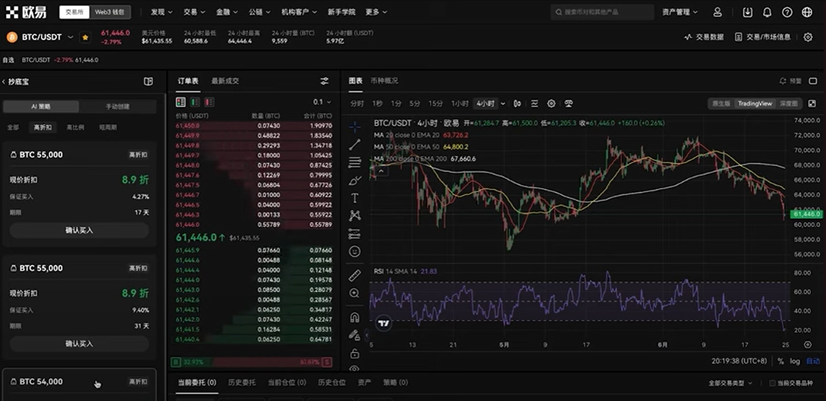The height and width of the screenshot is (401, 826).
Task: Go back from the 抄底宝 panel
Action: pyautogui.click(x=4, y=82)
